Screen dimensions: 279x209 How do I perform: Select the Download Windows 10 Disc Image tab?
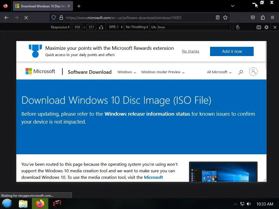click(x=43, y=6)
